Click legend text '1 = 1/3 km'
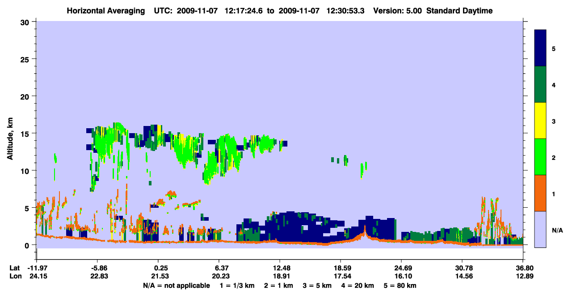The height and width of the screenshot is (298, 581). [x=236, y=285]
